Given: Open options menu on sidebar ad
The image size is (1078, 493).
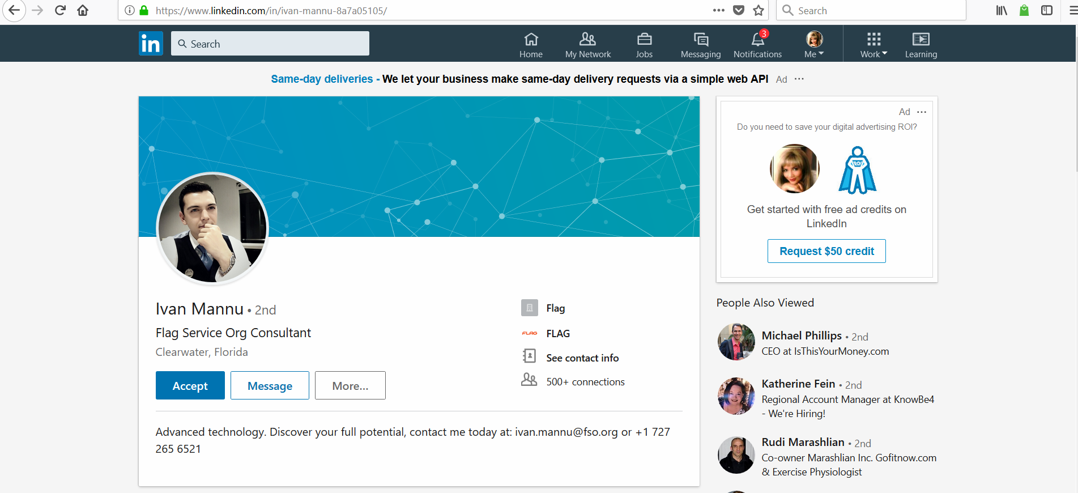Looking at the screenshot, I should coord(922,112).
